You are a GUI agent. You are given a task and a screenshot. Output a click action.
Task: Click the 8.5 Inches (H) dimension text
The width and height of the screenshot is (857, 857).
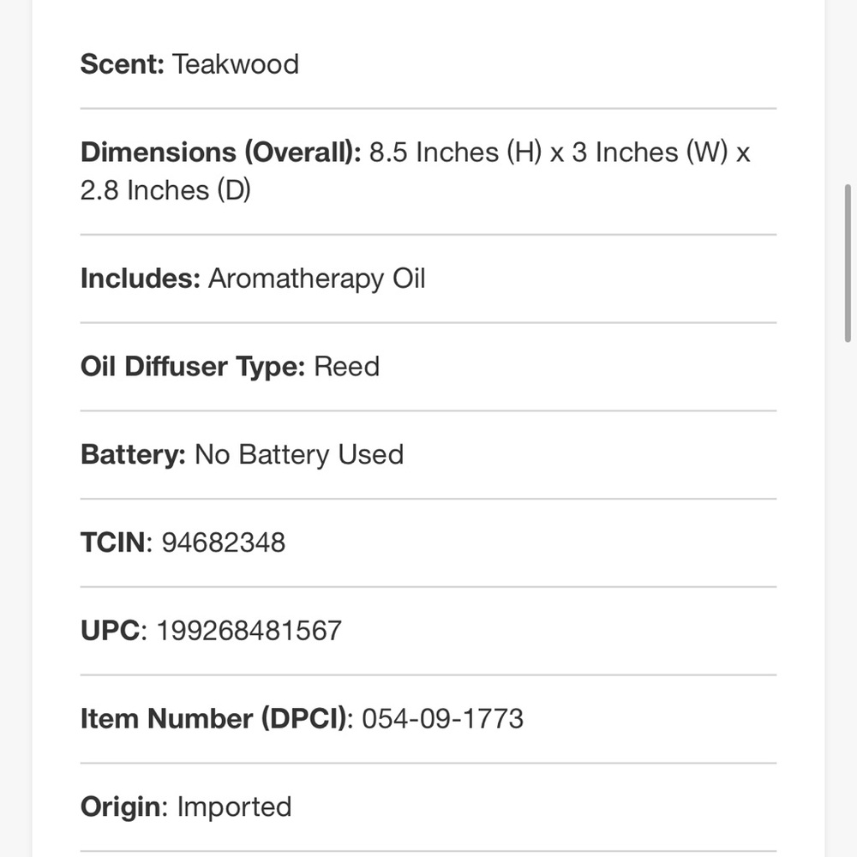click(x=455, y=153)
